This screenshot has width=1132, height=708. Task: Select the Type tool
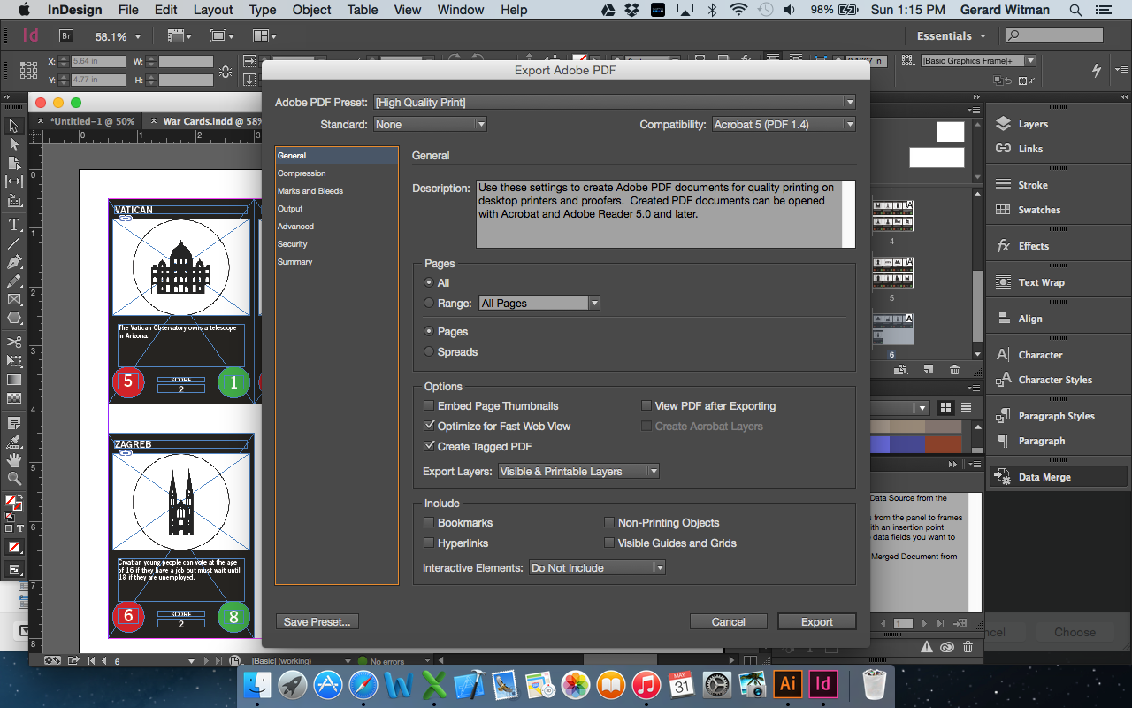12,224
